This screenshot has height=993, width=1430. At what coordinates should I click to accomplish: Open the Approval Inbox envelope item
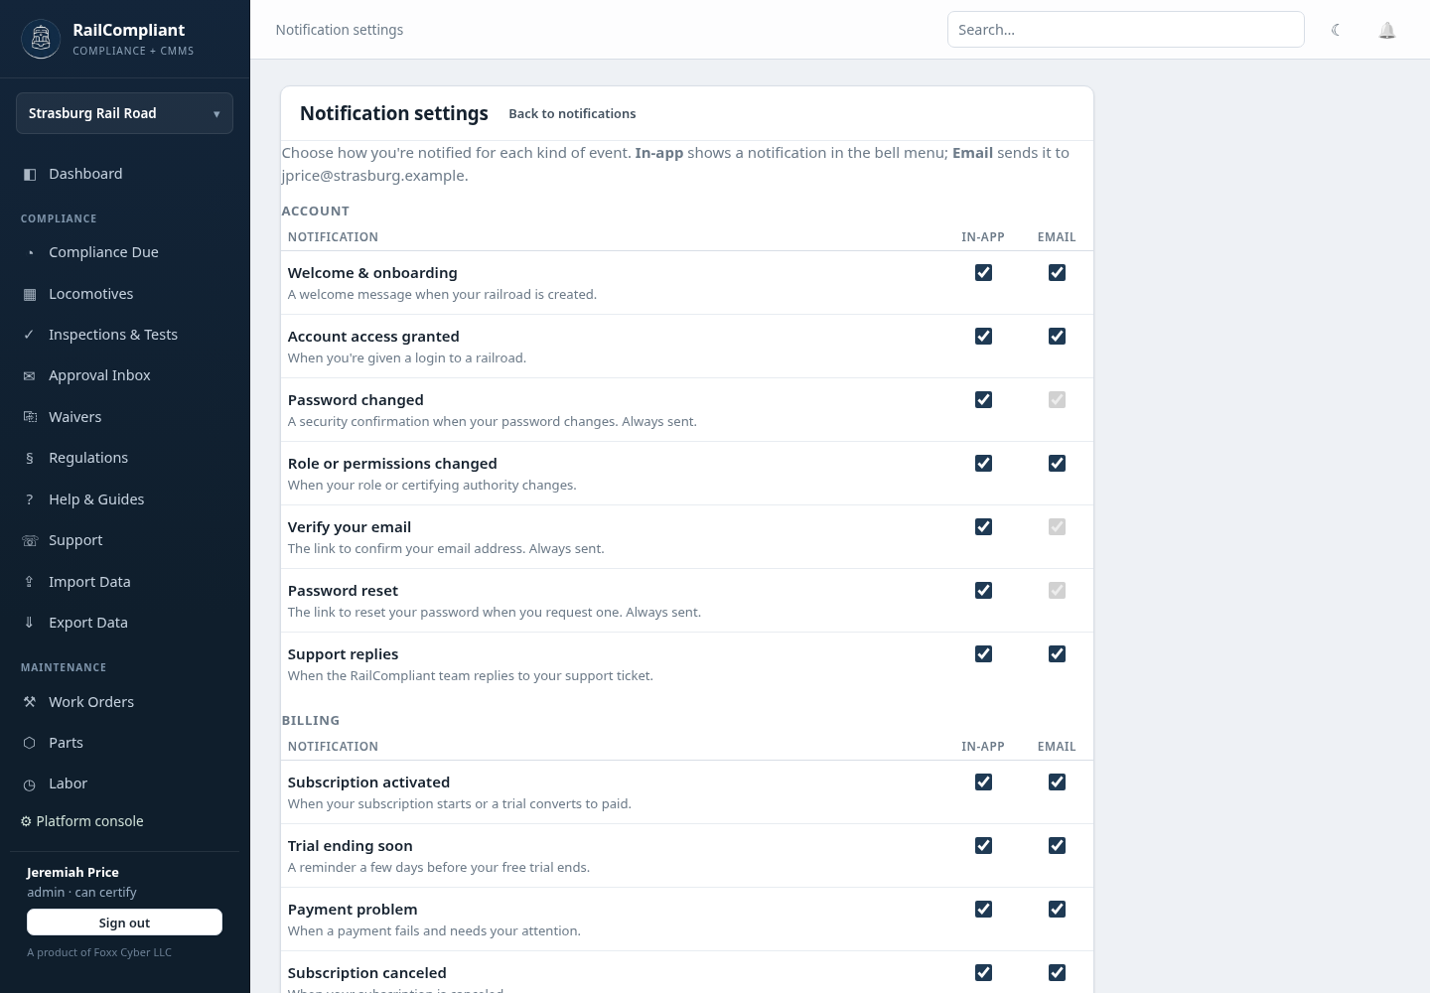(x=125, y=375)
